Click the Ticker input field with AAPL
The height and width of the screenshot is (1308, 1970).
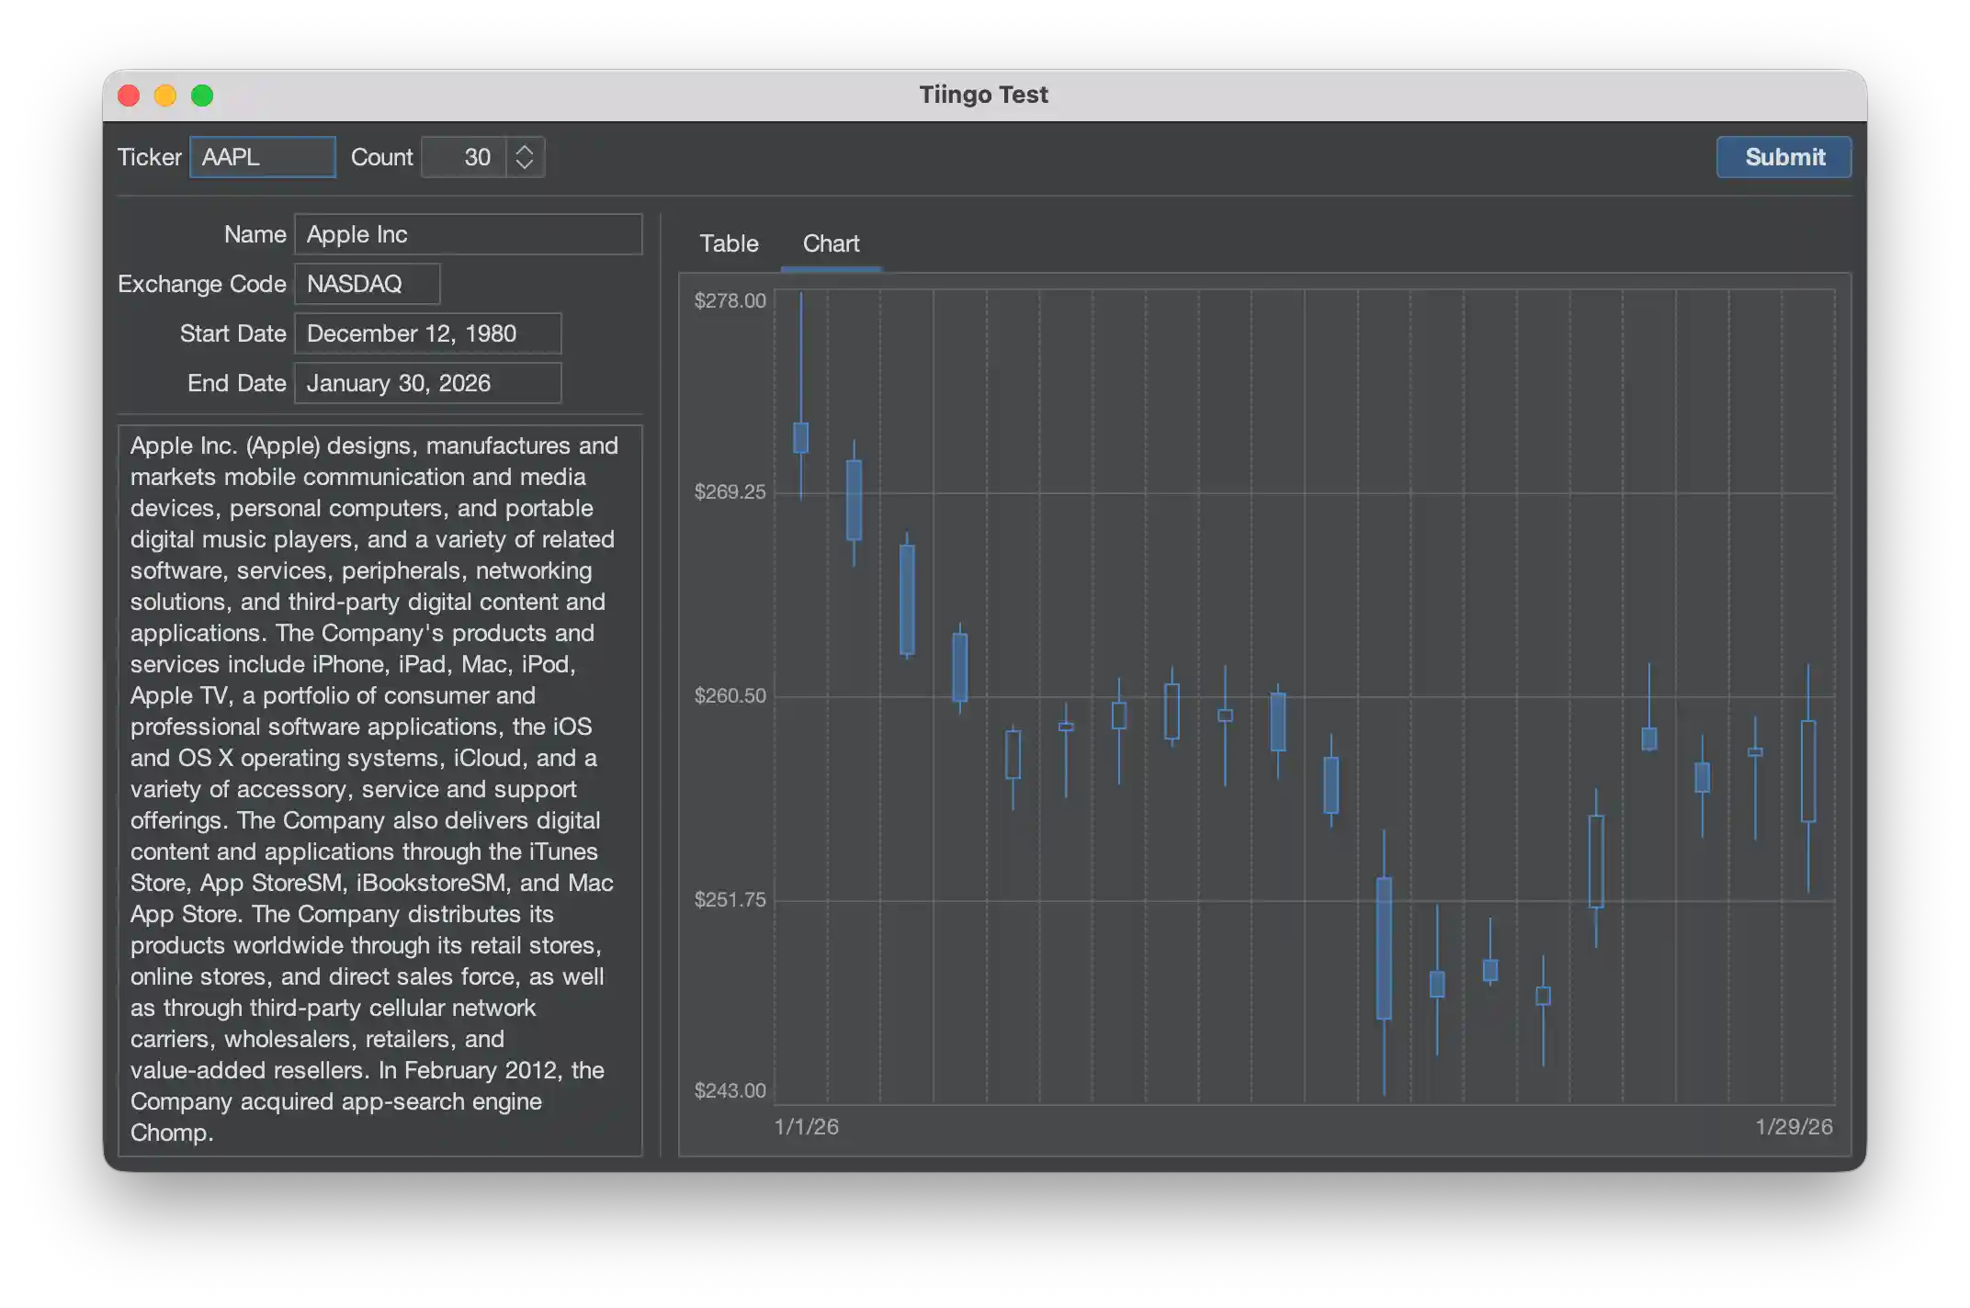pyautogui.click(x=262, y=157)
